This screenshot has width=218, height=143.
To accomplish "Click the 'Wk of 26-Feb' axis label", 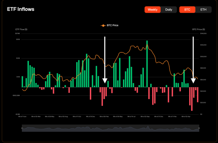I will click(x=104, y=117).
